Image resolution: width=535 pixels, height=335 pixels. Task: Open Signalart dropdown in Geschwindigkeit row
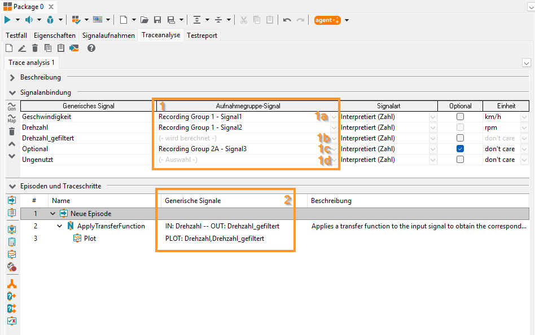pyautogui.click(x=433, y=117)
